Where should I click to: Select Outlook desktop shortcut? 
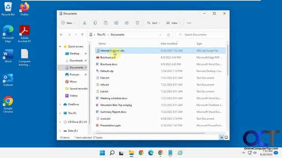pos(8,80)
